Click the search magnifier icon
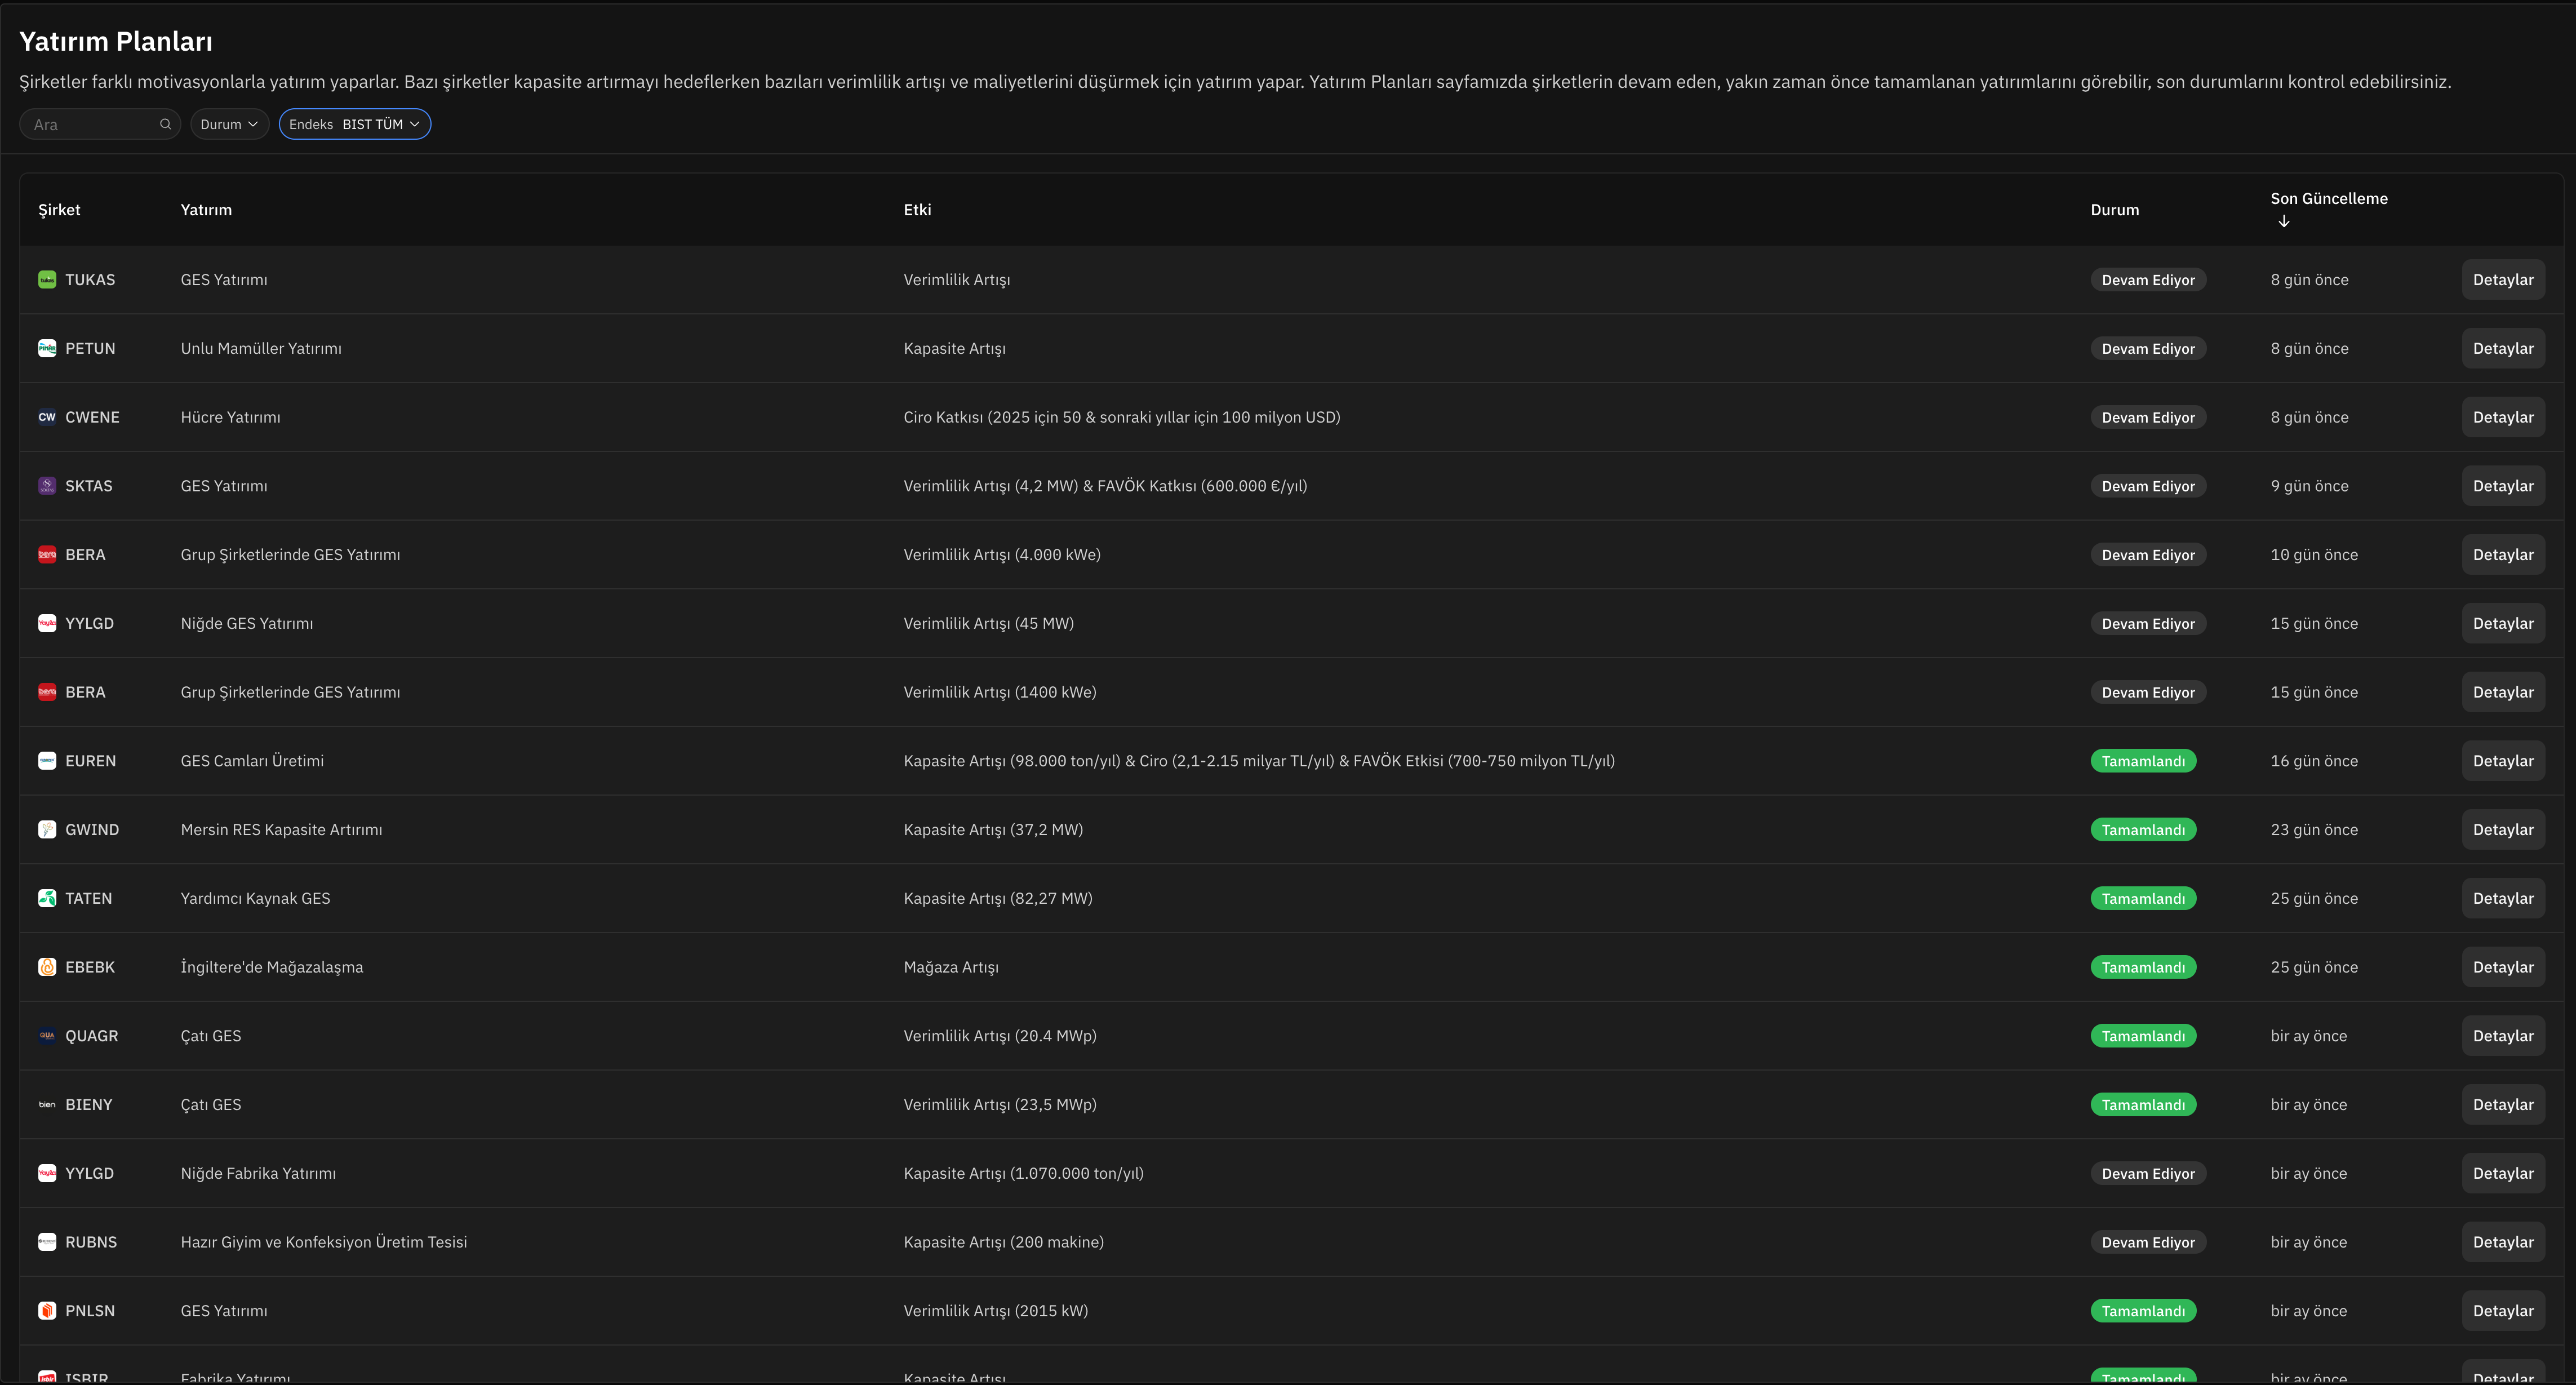Screen dimensions: 2576x1385 [x=166, y=124]
